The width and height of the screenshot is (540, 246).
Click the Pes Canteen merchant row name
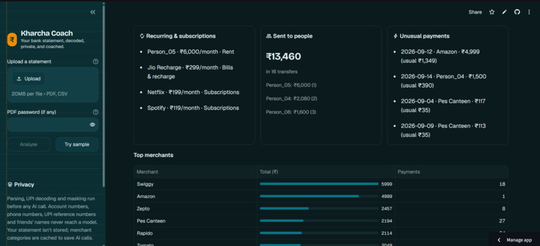tap(151, 221)
